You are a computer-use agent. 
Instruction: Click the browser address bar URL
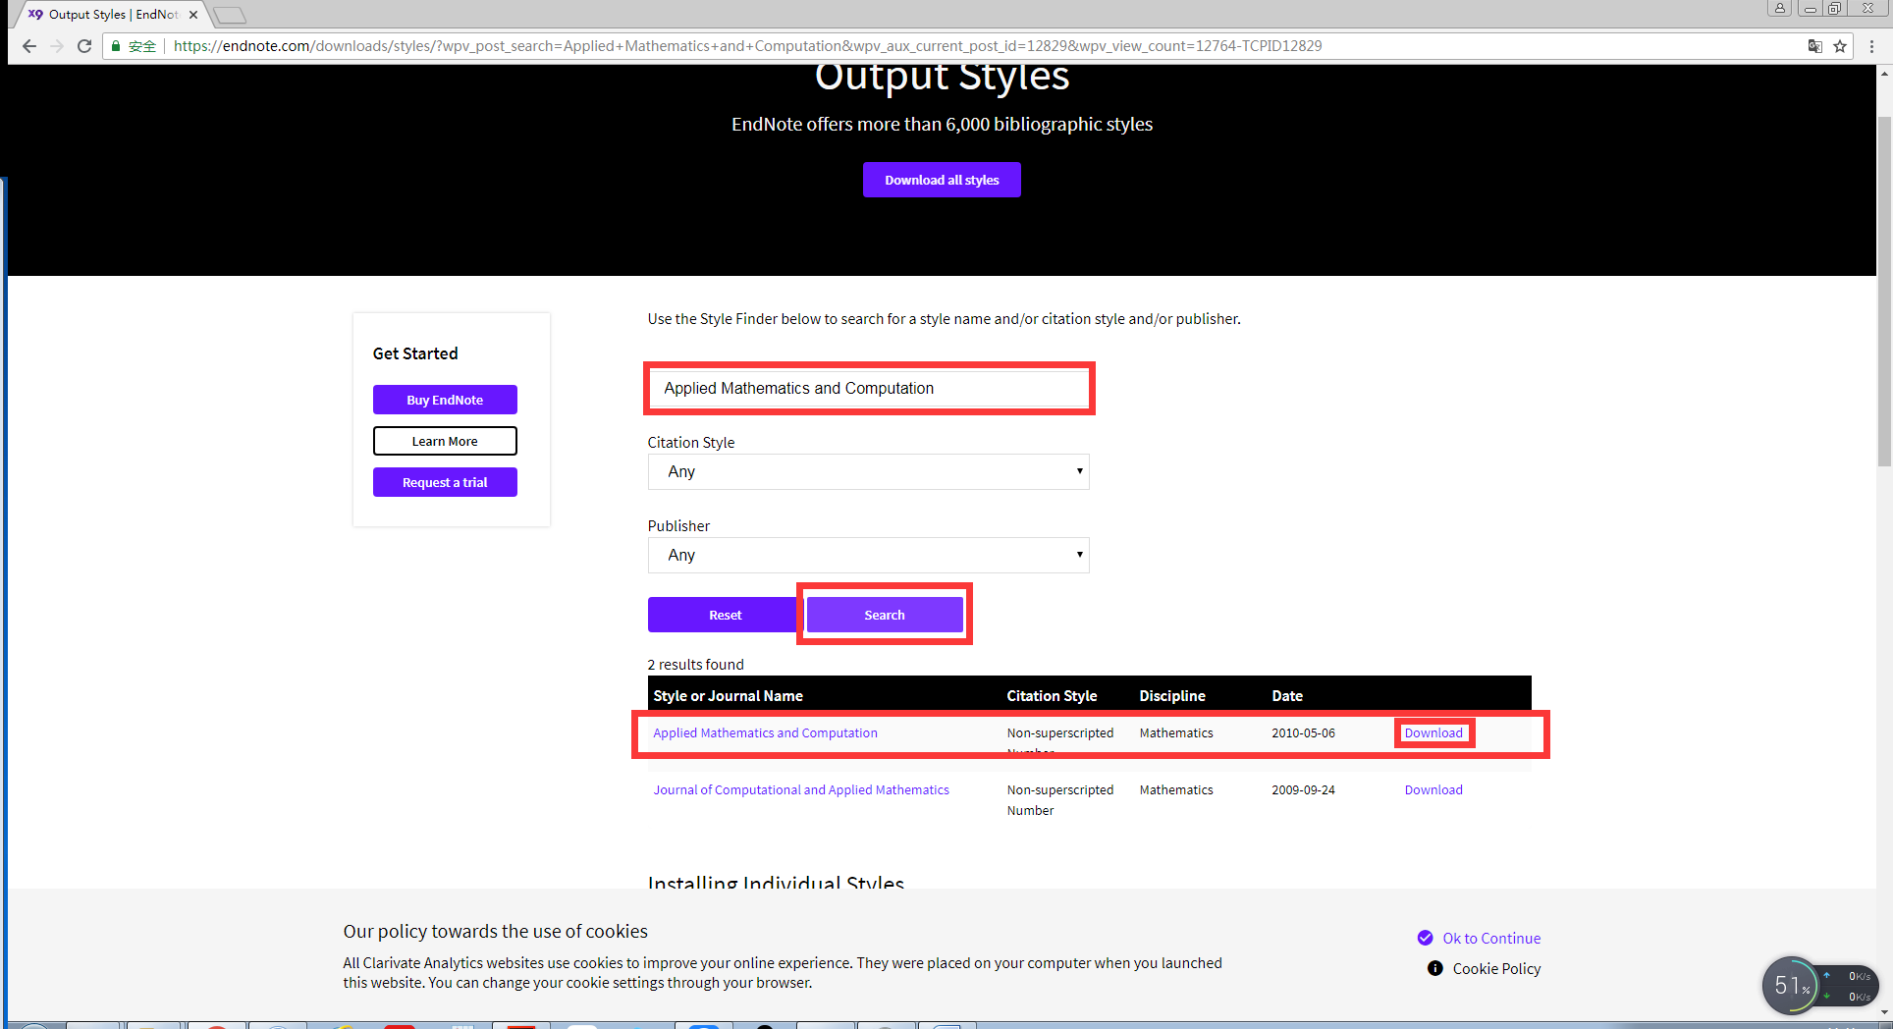747,46
